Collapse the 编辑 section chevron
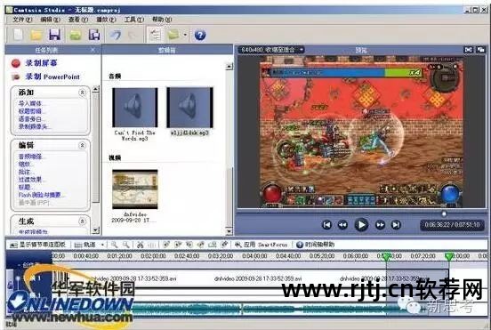 82,145
